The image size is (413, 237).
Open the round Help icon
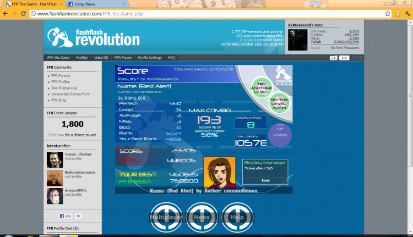237,217
